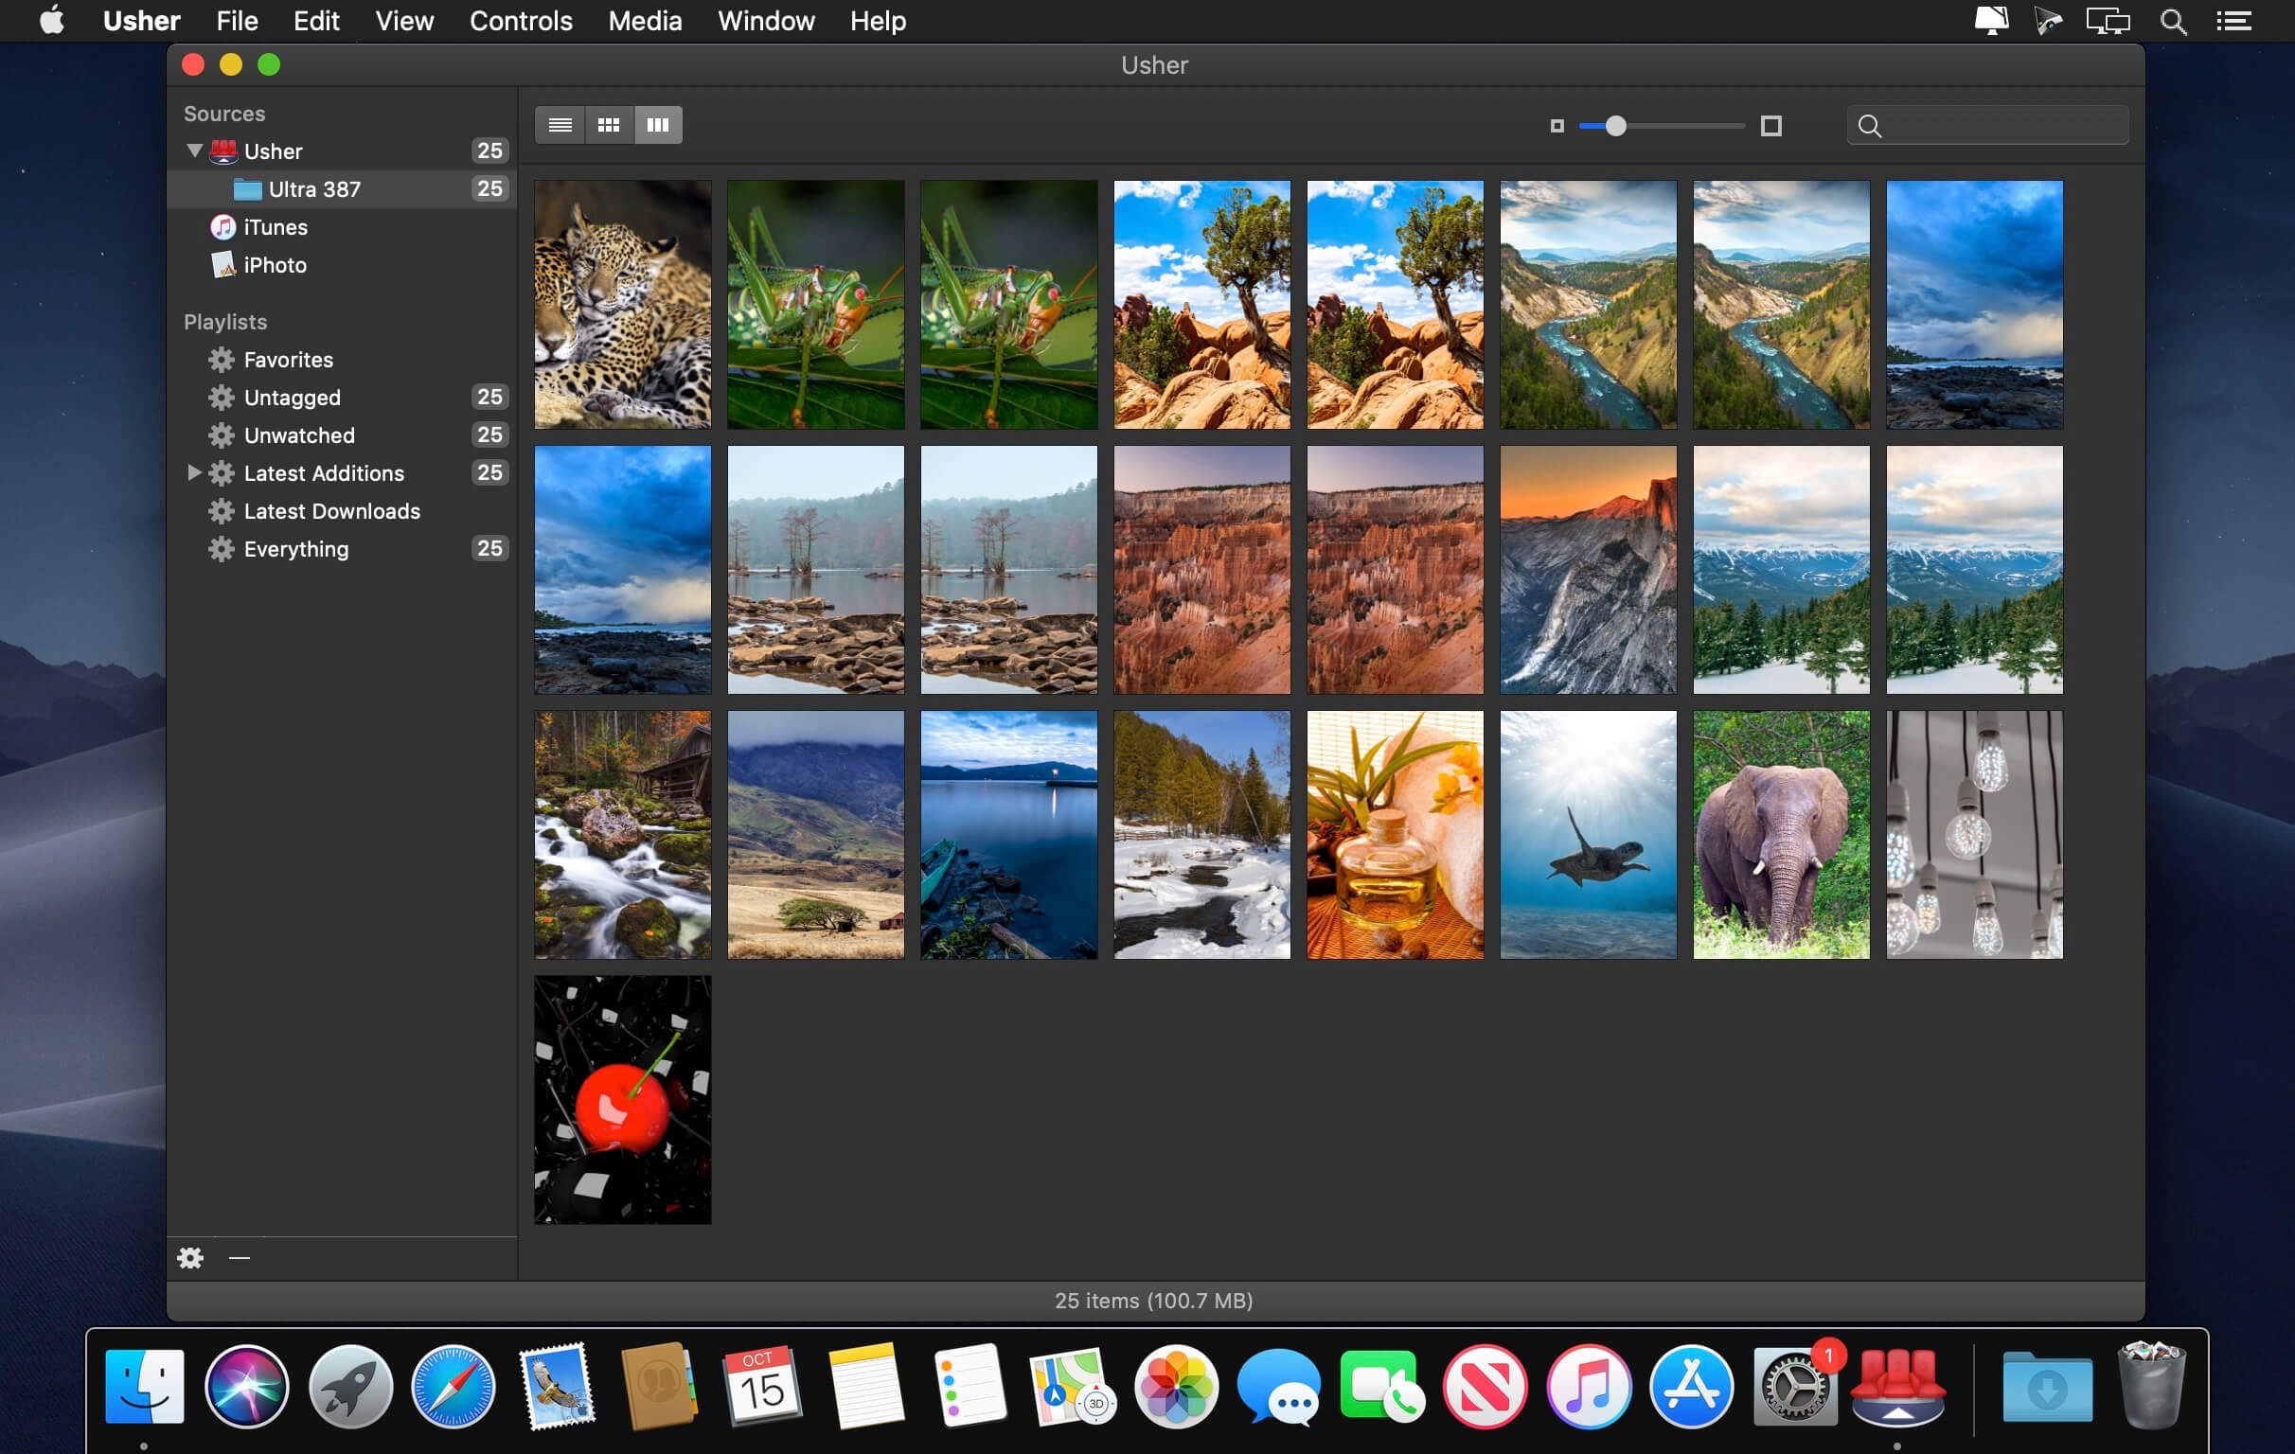Open the macOS Spotlight search icon
Screen dimensions: 2295x1454
2173,21
